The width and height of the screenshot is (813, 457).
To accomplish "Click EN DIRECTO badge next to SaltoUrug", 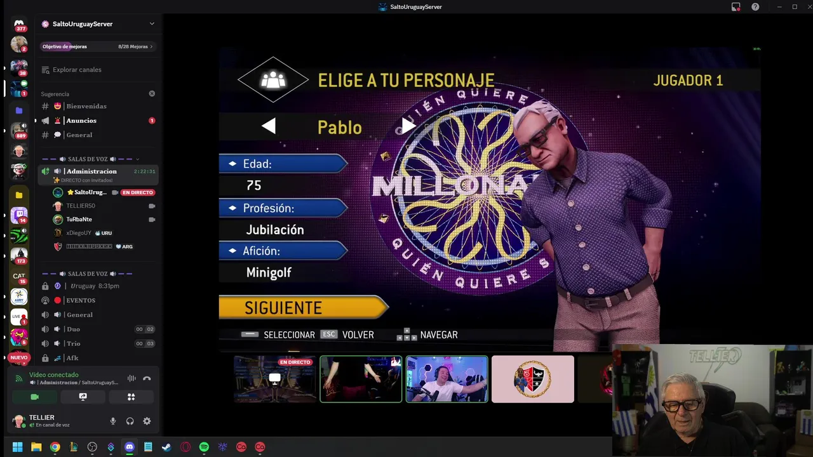I will (138, 192).
